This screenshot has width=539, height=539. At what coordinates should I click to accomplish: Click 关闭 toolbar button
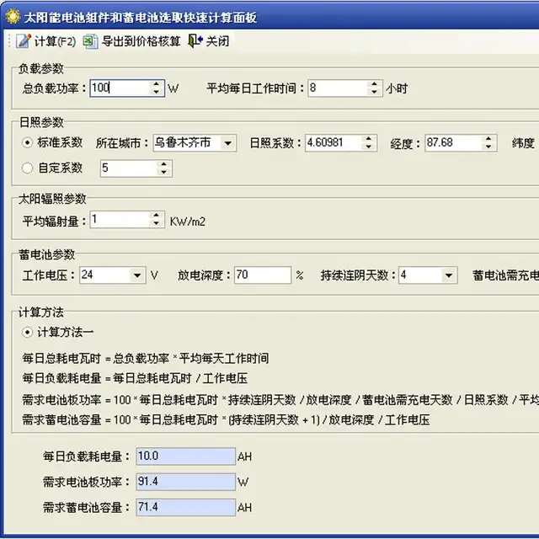pos(209,41)
